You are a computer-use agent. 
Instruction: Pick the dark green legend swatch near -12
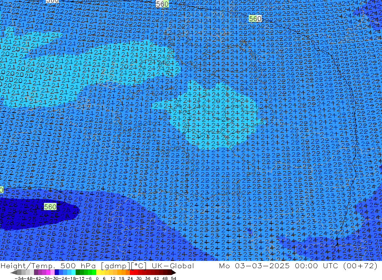click(x=78, y=272)
